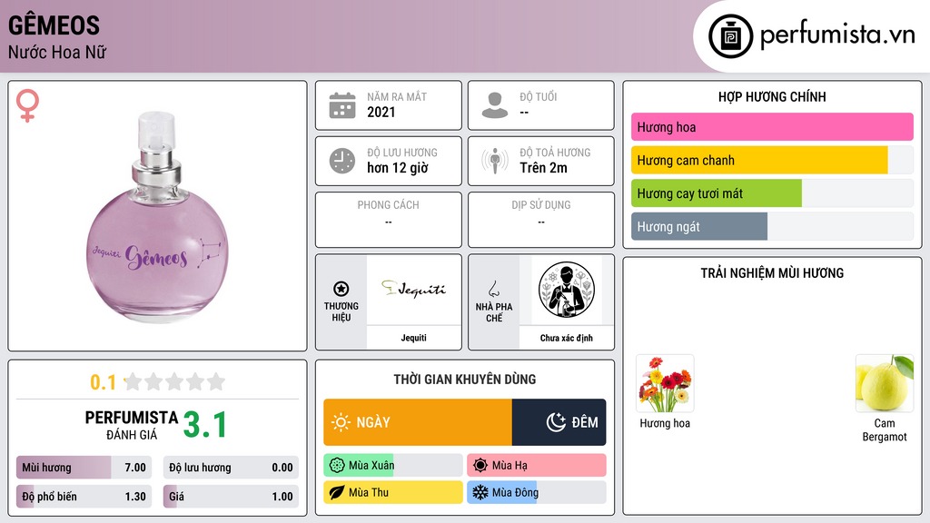Click the Thời gian khuyên dùng heading
This screenshot has height=523, width=930.
coord(464,380)
